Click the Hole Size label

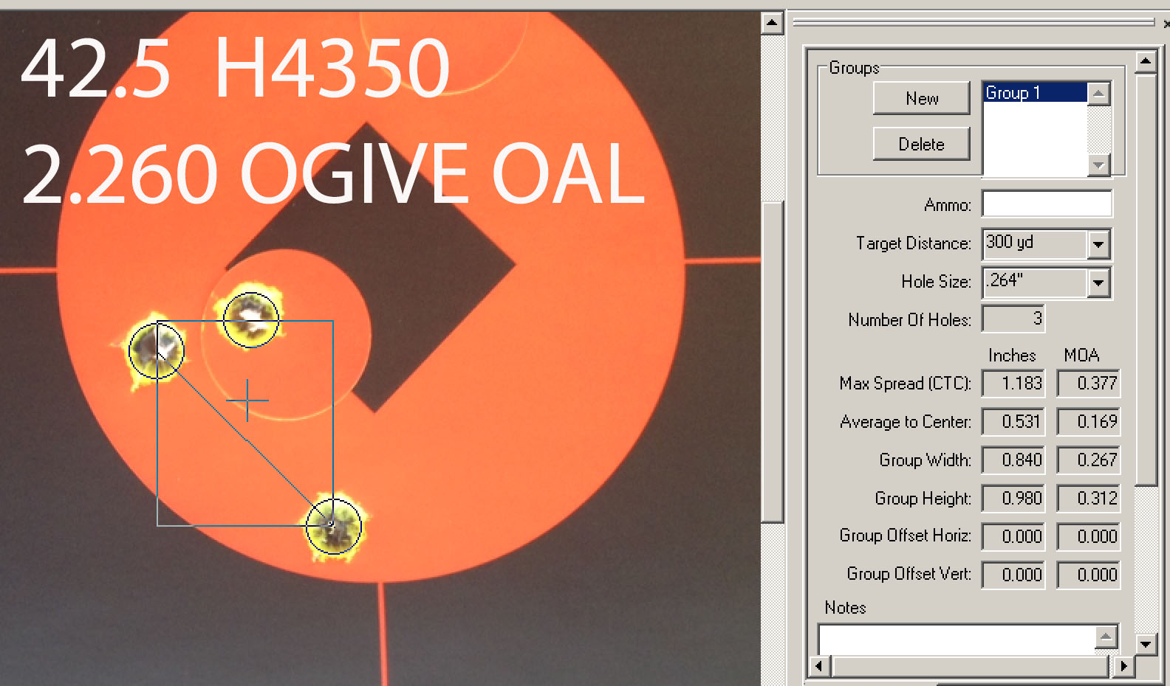click(936, 282)
